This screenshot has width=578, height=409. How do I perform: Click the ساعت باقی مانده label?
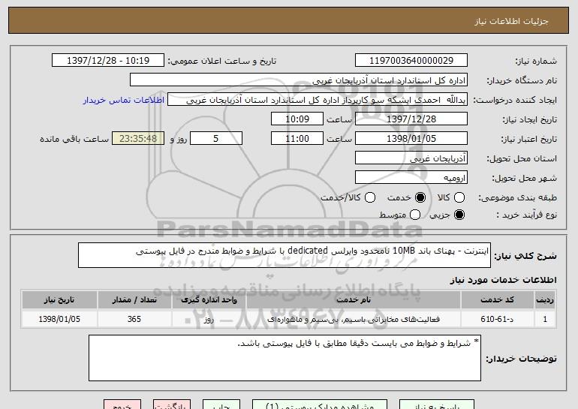point(74,139)
